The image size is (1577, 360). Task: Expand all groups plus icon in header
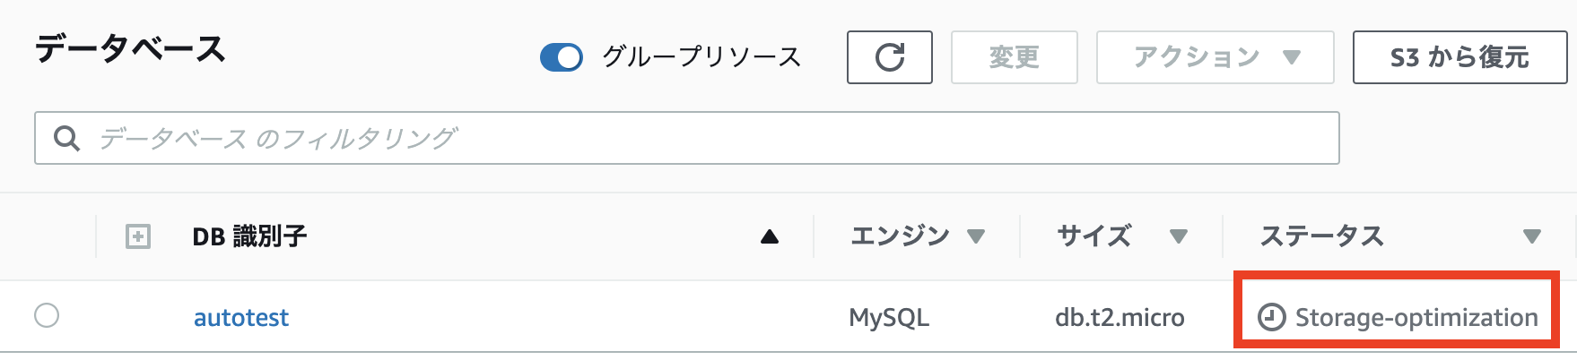pyautogui.click(x=138, y=237)
